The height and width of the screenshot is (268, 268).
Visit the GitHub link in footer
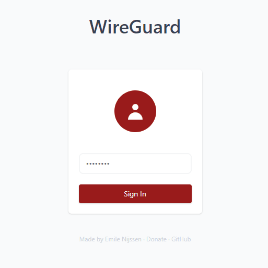pyautogui.click(x=181, y=239)
